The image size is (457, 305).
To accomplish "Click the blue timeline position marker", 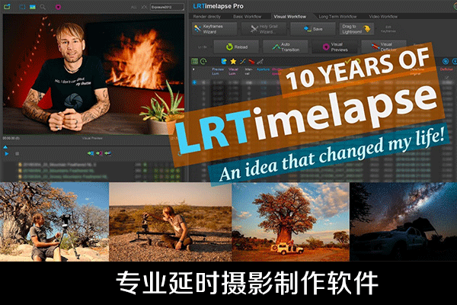I will (x=5, y=147).
